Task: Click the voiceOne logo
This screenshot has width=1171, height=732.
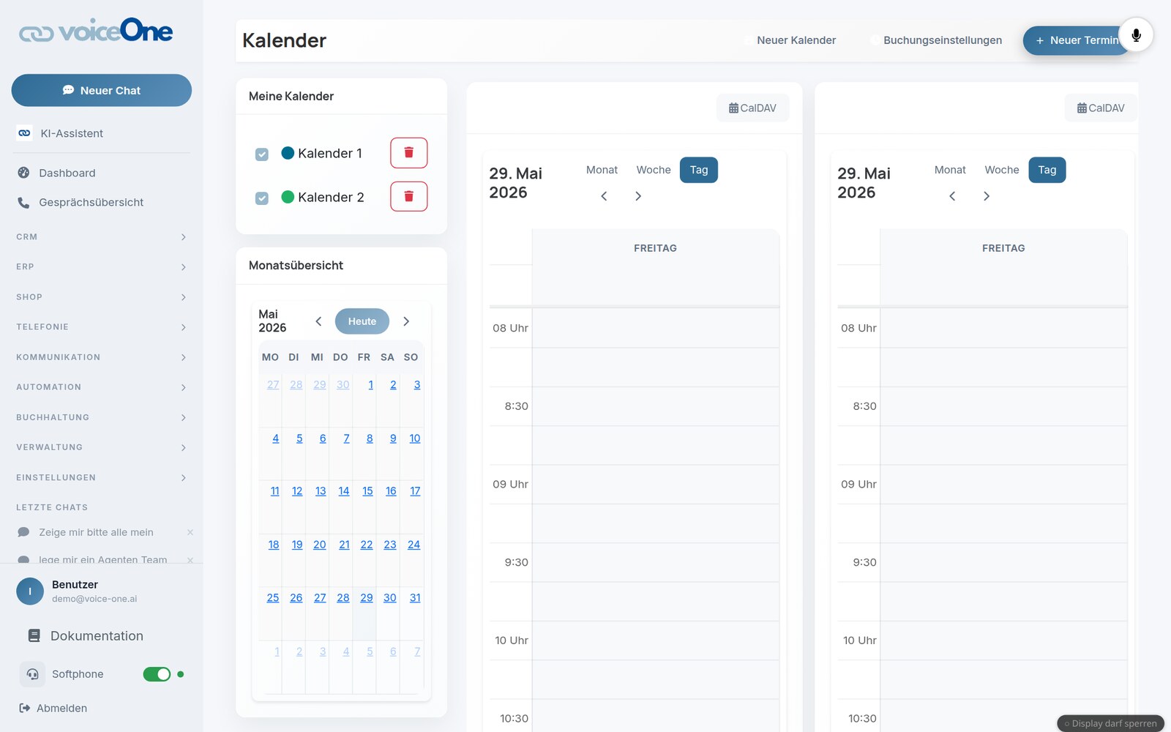Action: [96, 31]
